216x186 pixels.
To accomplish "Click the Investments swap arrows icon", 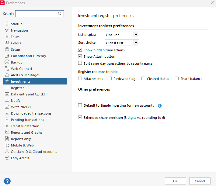I will click(7, 81).
